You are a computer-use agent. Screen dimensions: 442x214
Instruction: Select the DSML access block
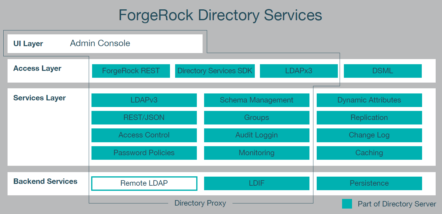[383, 71]
